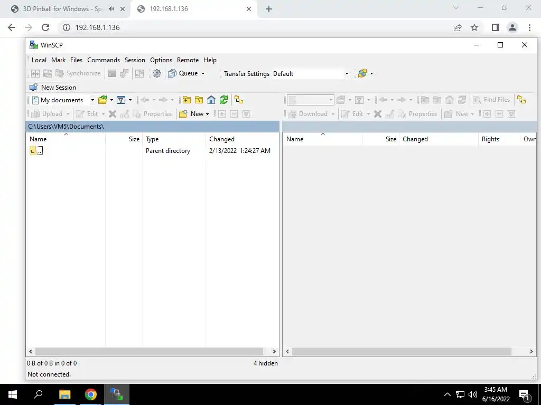Open the Files menu
The image size is (541, 405).
(x=76, y=60)
